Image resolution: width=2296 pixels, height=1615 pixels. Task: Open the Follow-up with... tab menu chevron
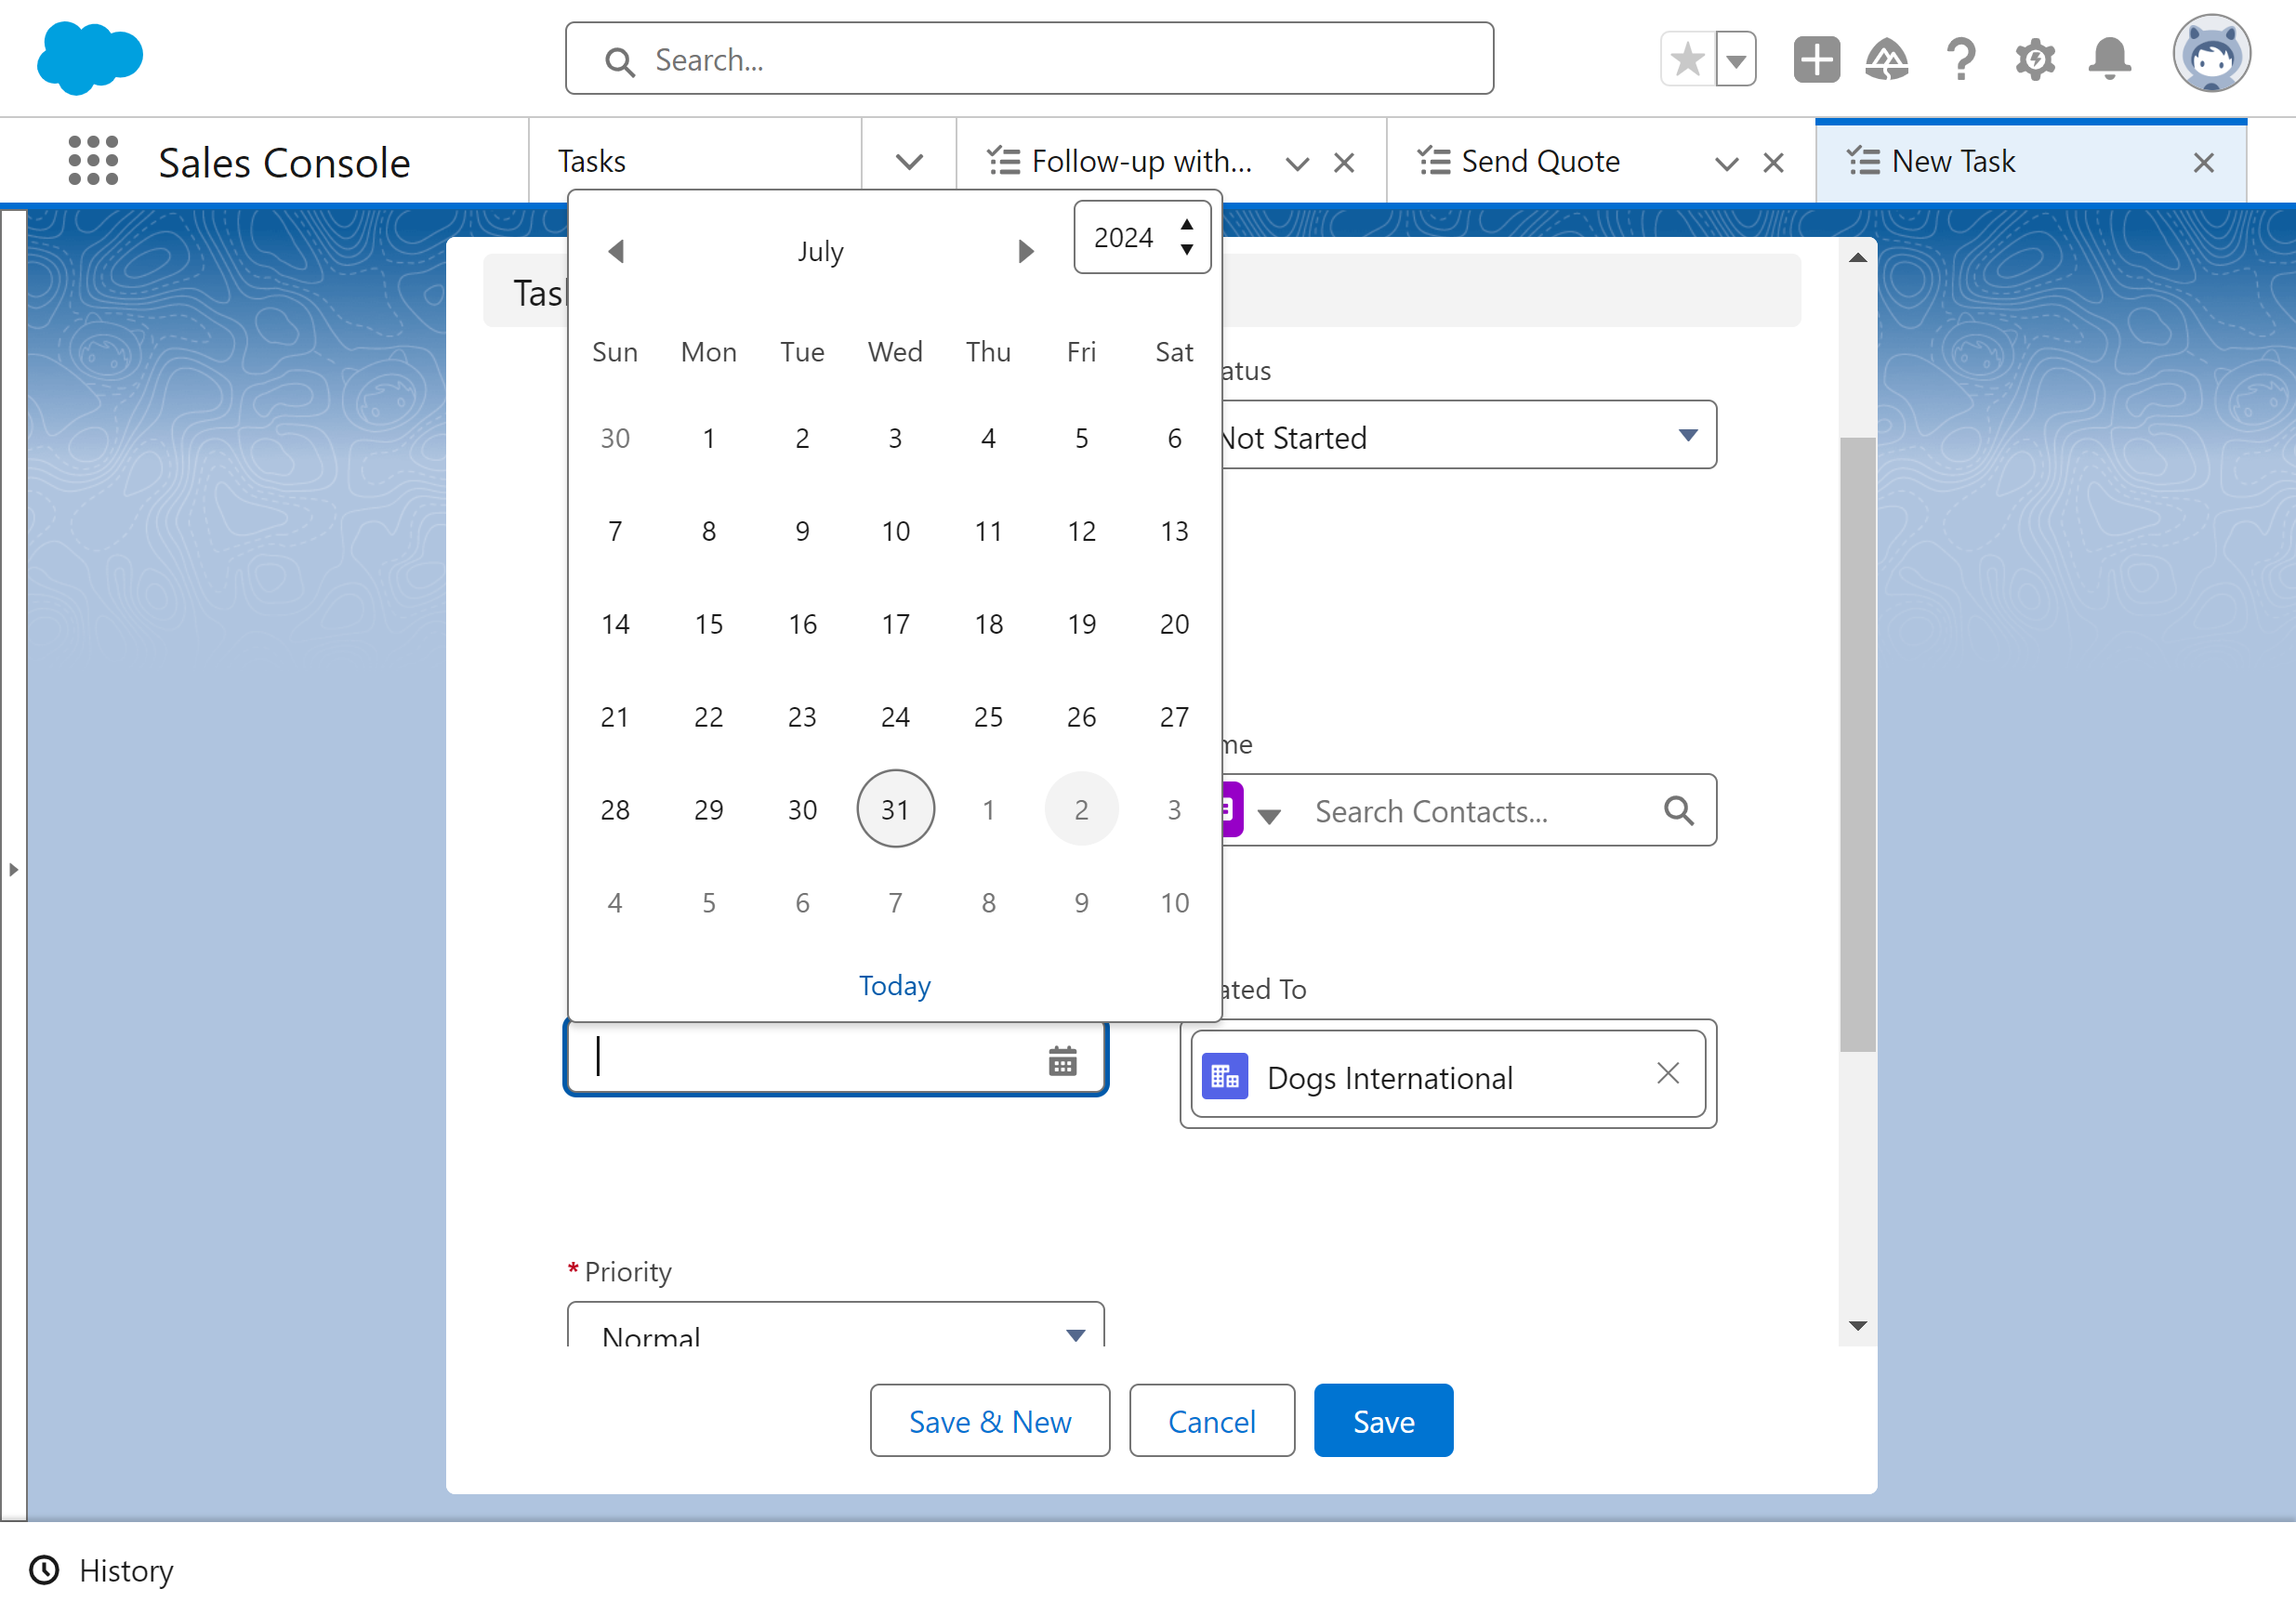tap(1297, 163)
